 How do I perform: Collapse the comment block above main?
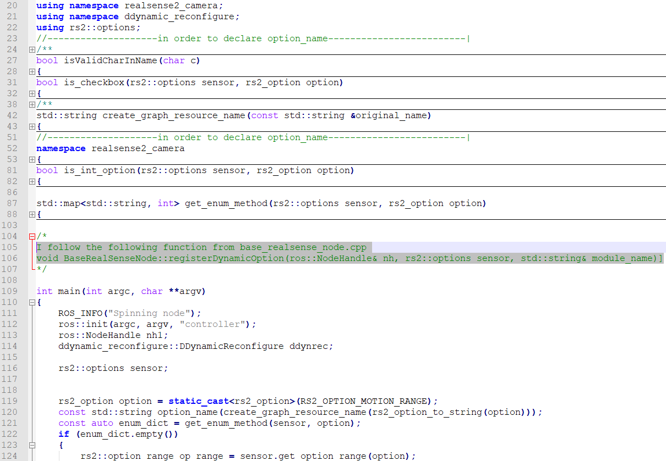[x=31, y=236]
